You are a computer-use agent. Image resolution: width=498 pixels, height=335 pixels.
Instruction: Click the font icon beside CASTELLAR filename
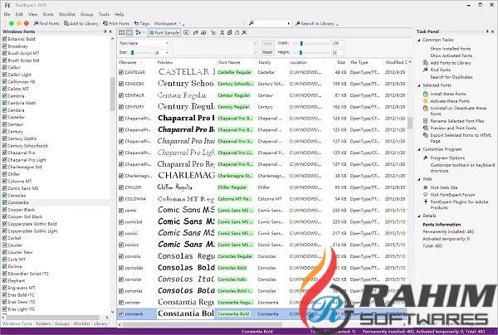coord(121,72)
